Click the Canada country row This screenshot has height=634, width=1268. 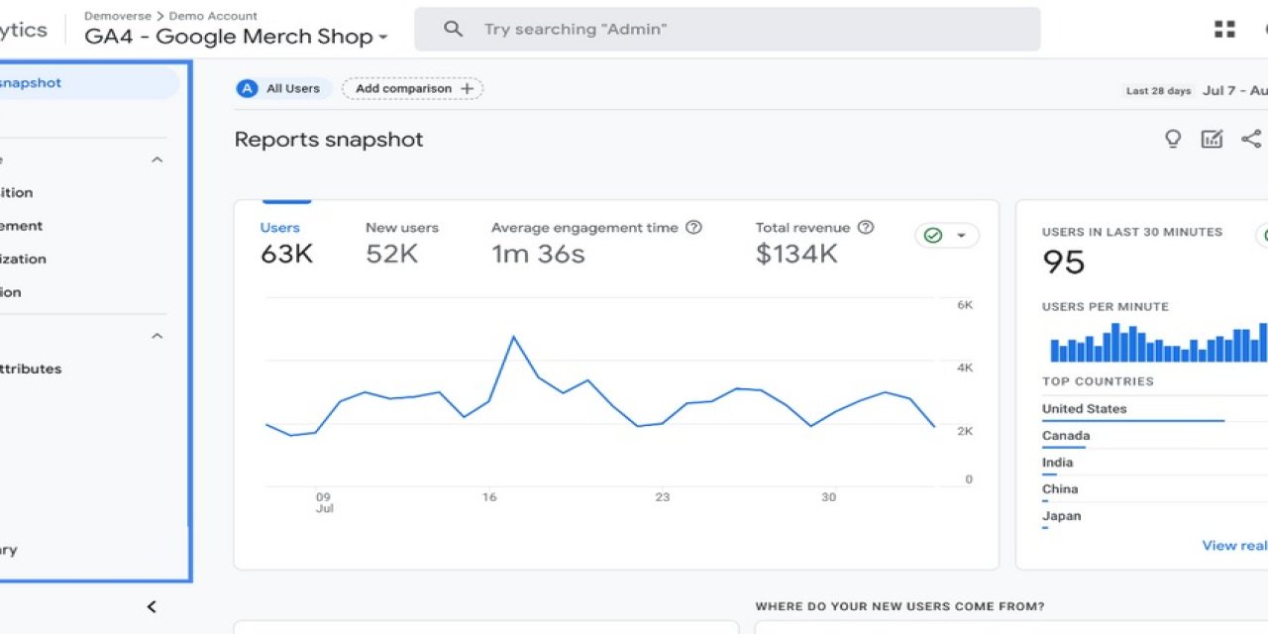click(x=1154, y=437)
